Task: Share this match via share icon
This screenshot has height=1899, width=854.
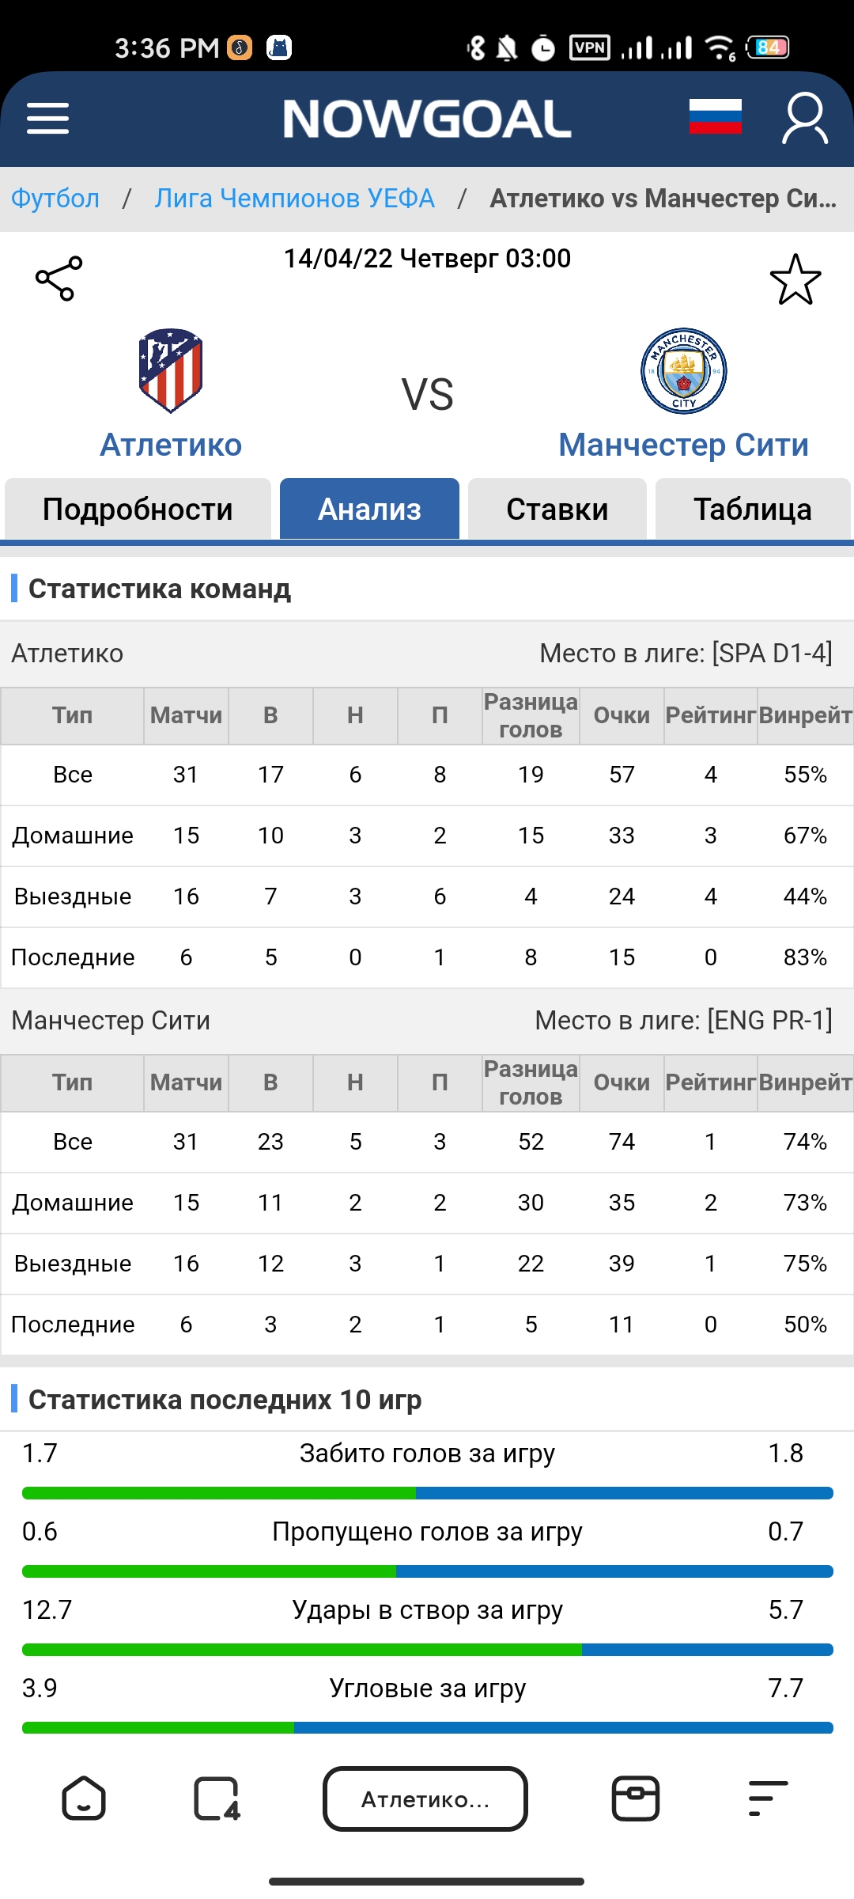Action: pos(59,279)
